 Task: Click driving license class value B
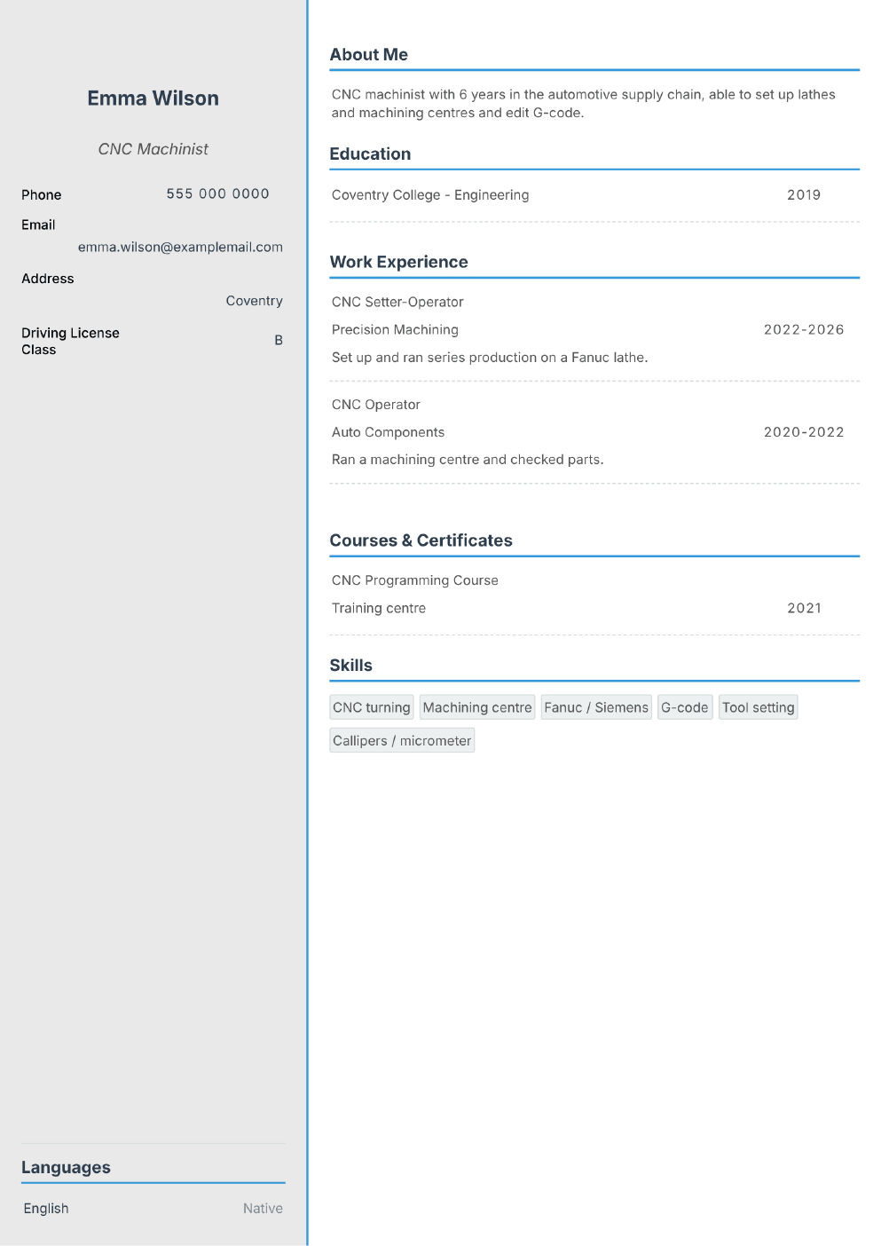[279, 340]
